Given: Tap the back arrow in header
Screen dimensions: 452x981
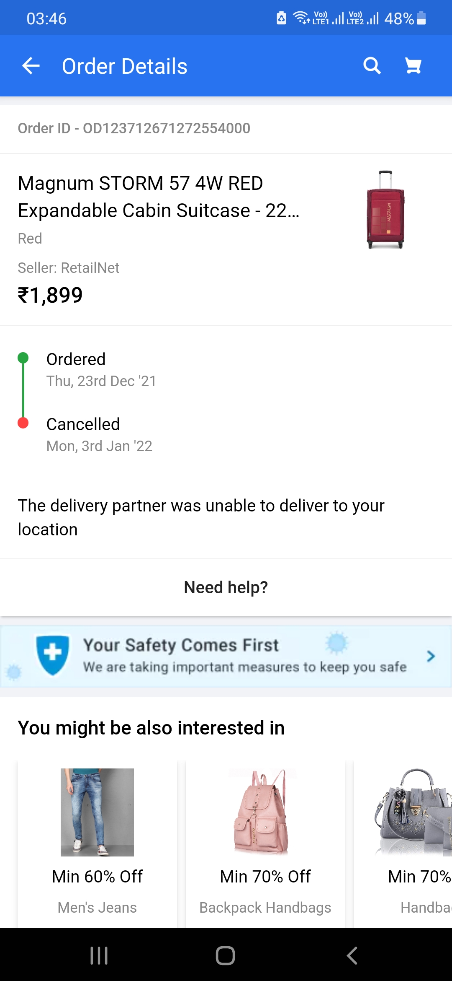Looking at the screenshot, I should [x=31, y=66].
